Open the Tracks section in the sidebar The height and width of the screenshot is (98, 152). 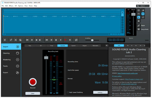[x=11, y=66]
